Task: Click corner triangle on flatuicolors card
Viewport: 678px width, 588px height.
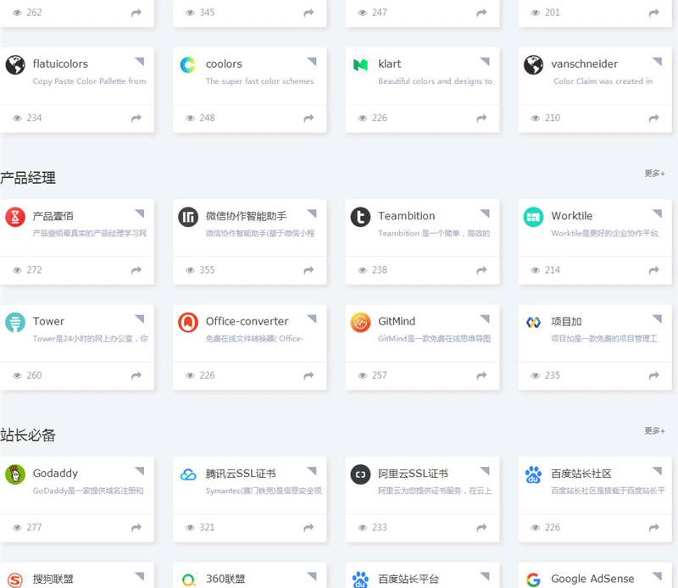Action: (x=140, y=61)
